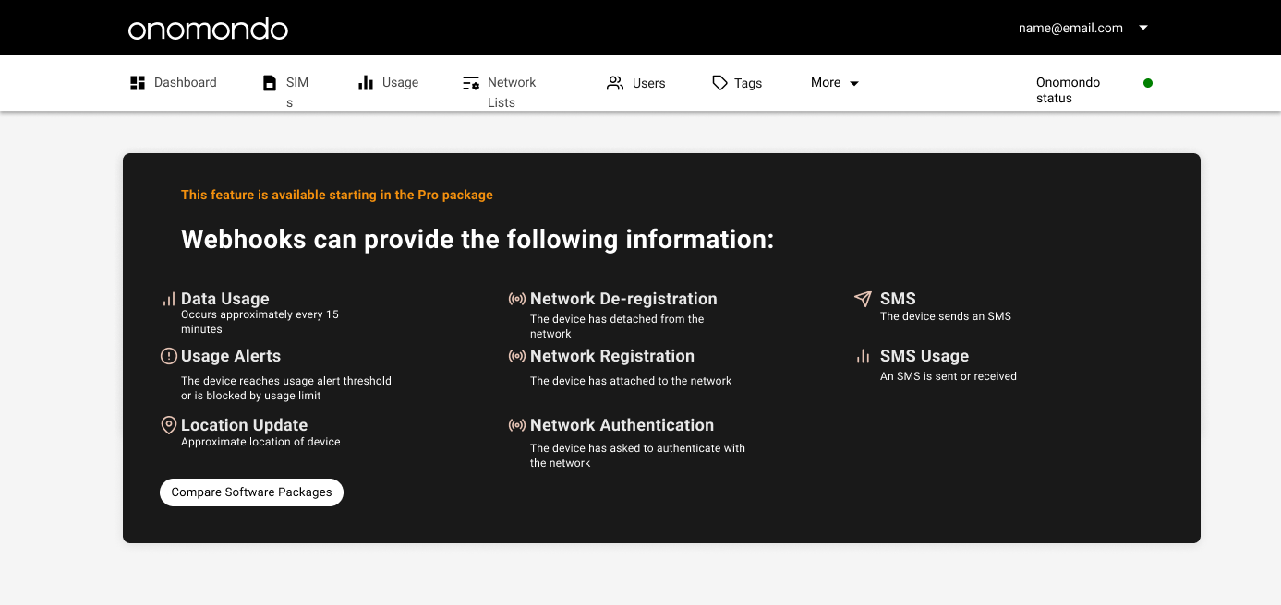Click the name@email.com account label
The image size is (1281, 605).
click(1070, 28)
